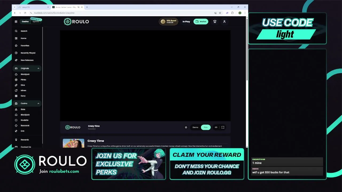Open Chrome's three-dot menu
Image resolution: width=342 pixels, height=192 pixels.
pos(245,13)
